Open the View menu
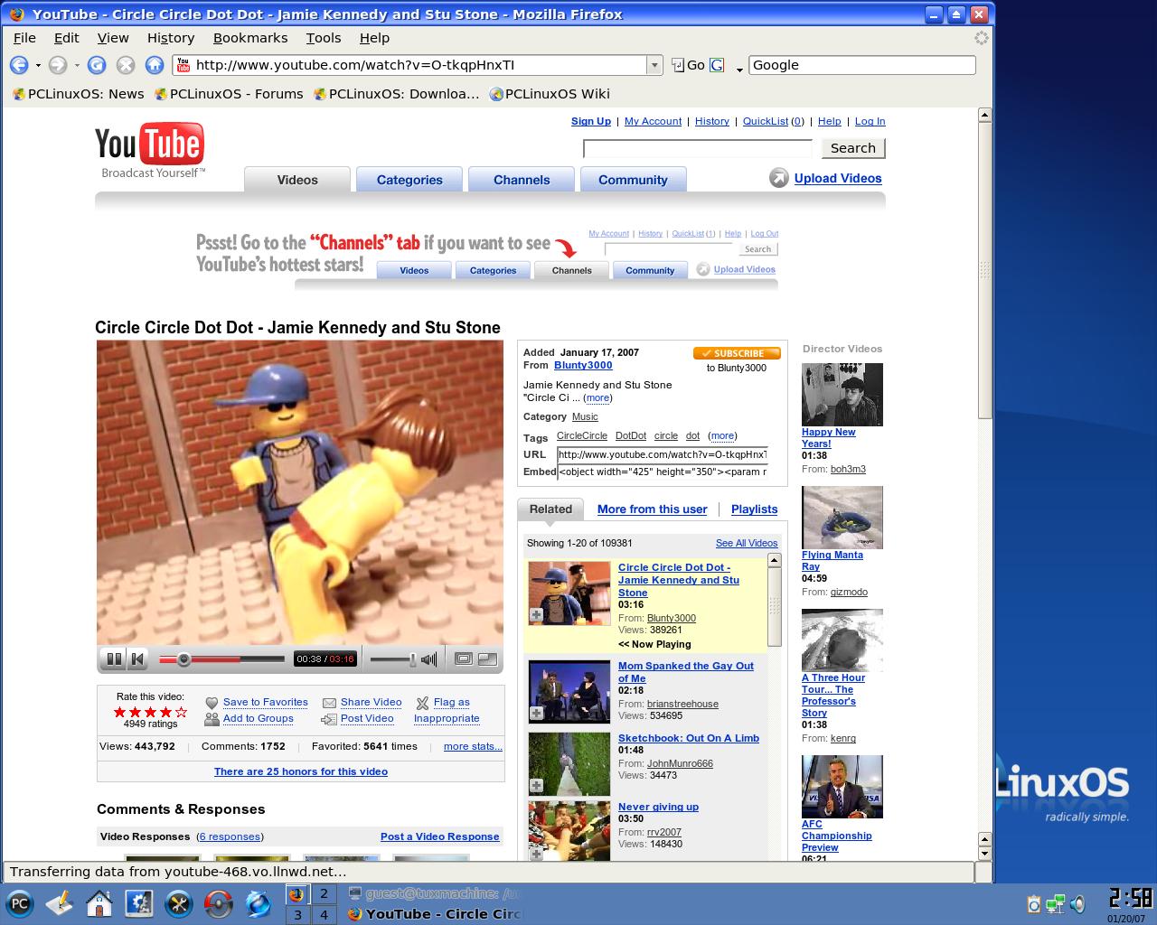1157x925 pixels. click(x=113, y=38)
